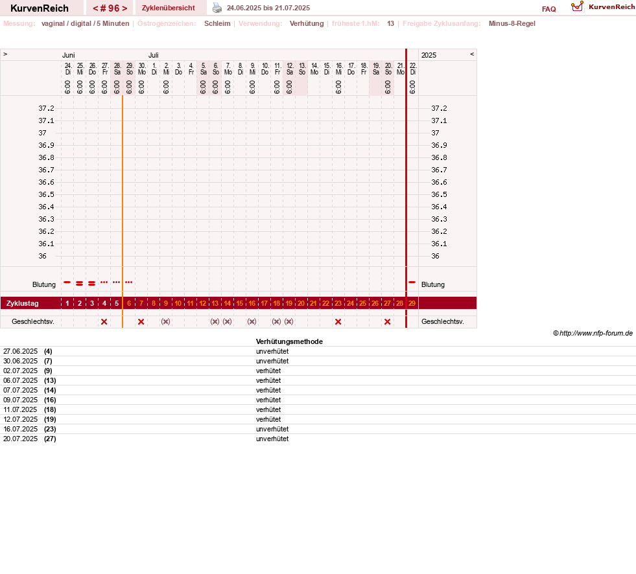Image resolution: width=636 pixels, height=574 pixels.
Task: Click the 16.07.2025 row in the contraception list
Action: 318,430
